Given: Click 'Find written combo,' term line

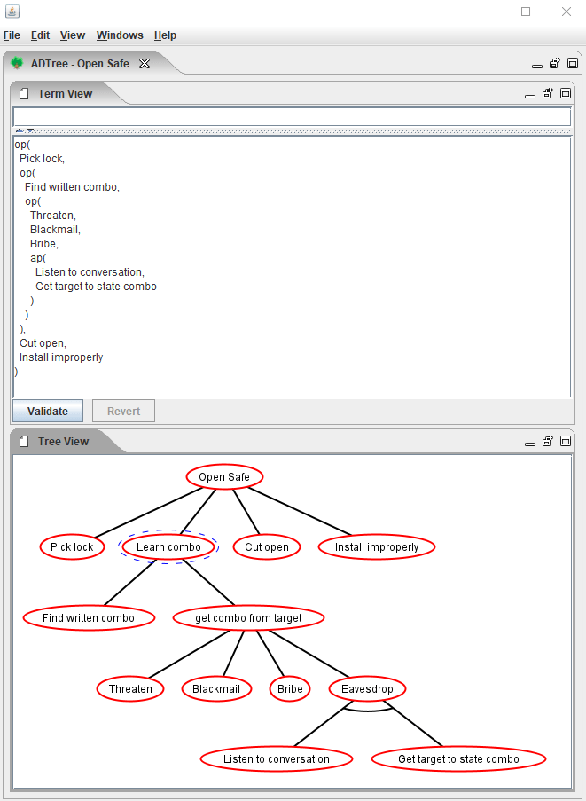Looking at the screenshot, I should (72, 187).
